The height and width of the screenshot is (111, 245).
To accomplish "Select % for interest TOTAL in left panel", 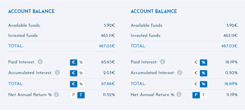I will 81,84.
